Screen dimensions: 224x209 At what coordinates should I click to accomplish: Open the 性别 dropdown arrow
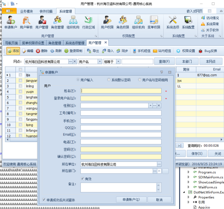point(150,106)
